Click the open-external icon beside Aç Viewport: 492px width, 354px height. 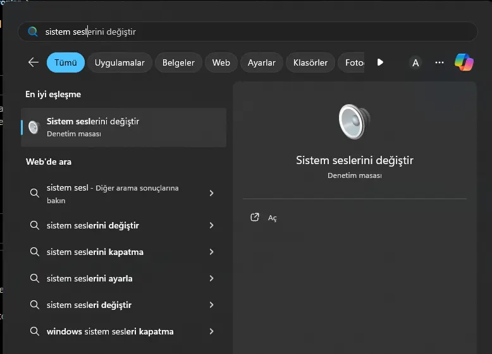pyautogui.click(x=255, y=217)
